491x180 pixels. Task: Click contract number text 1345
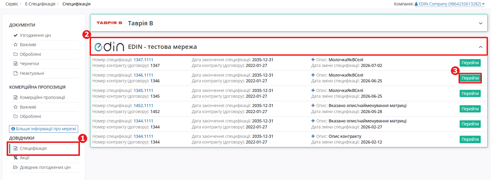[x=155, y=96]
